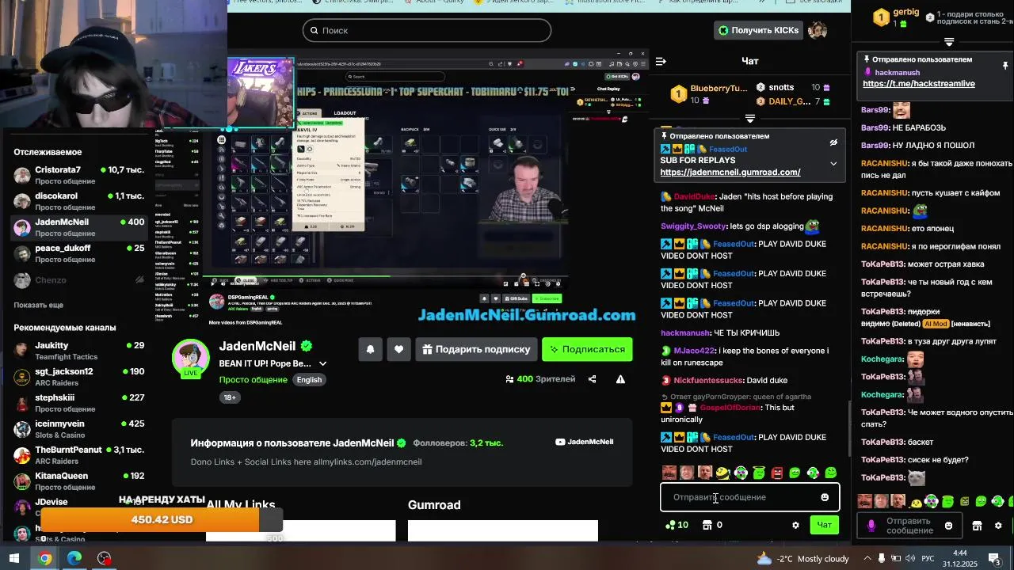The width and height of the screenshot is (1014, 570).
Task: Collapse chat with the arrow icon beside Чат
Action: 661,61
